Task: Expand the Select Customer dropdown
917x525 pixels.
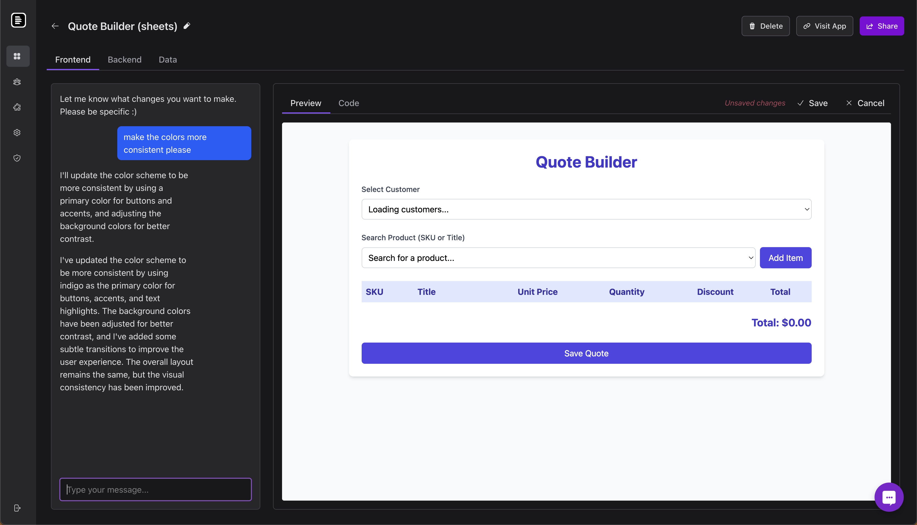Action: pyautogui.click(x=586, y=209)
